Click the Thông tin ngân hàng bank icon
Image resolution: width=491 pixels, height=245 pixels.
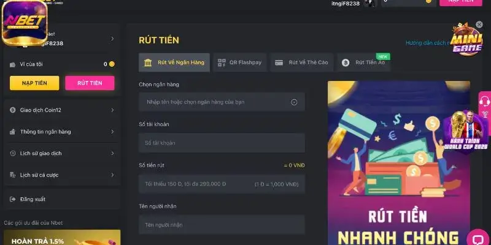pyautogui.click(x=12, y=132)
